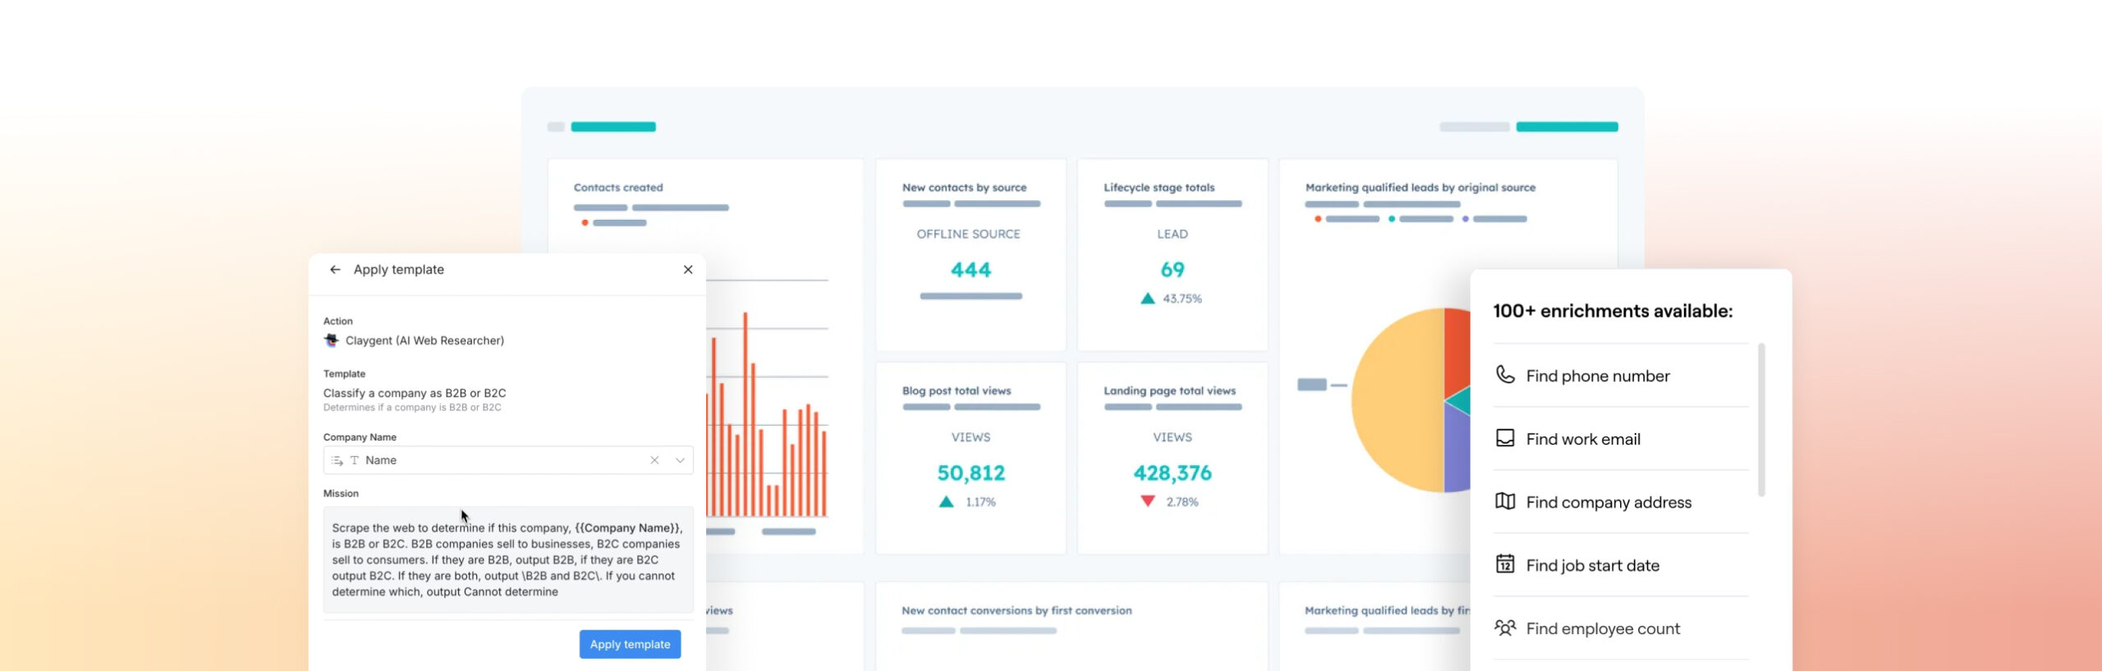This screenshot has width=2102, height=671.
Task: Close the Apply template panel
Action: click(x=688, y=270)
